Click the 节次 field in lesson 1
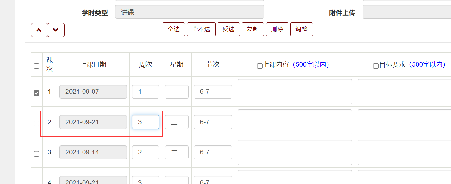Viewport: 451px width, 184px height. coord(213,92)
